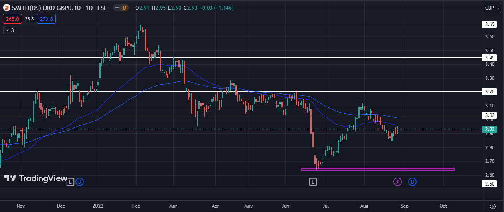Click the high value H2.95
The width and height of the screenshot is (504, 212).
pos(159,8)
